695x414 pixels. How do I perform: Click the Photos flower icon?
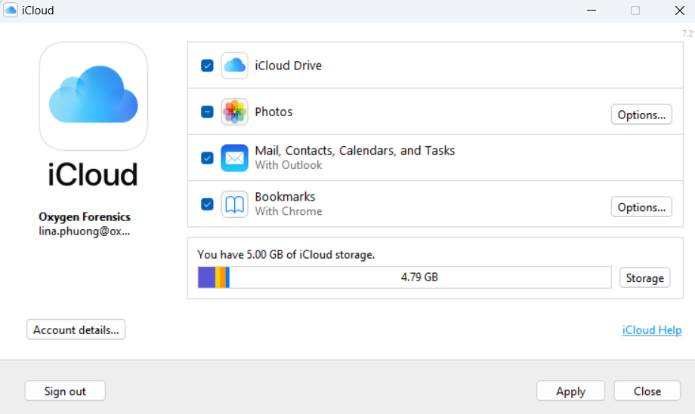tap(234, 112)
